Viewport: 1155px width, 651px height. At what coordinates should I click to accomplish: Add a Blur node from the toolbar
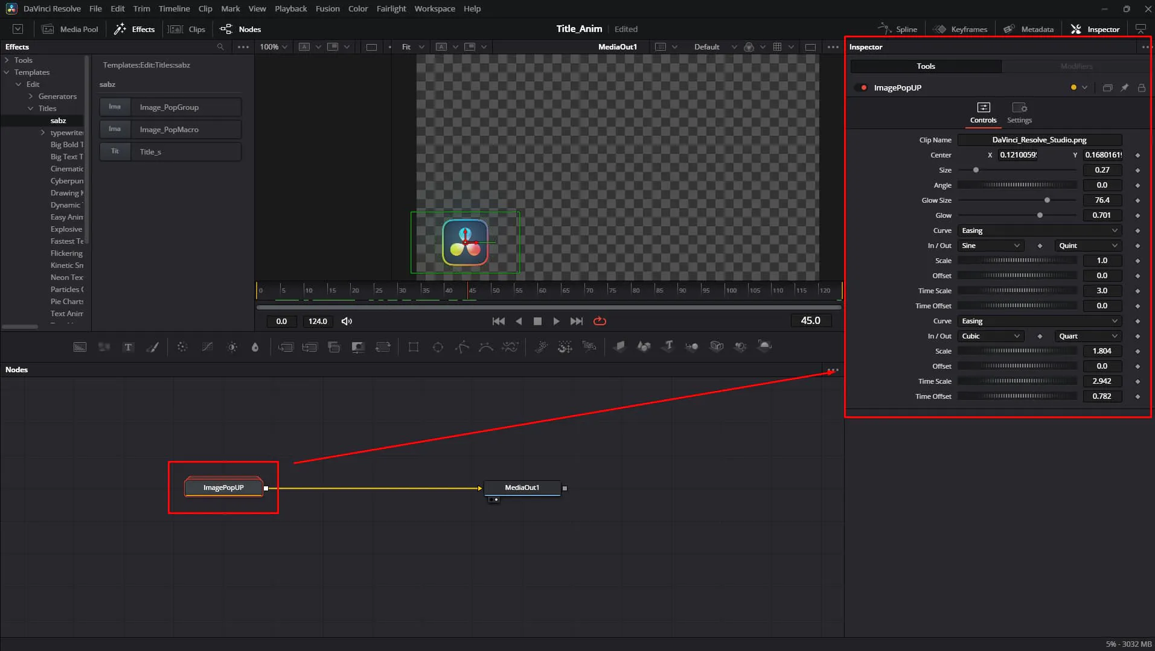point(255,347)
